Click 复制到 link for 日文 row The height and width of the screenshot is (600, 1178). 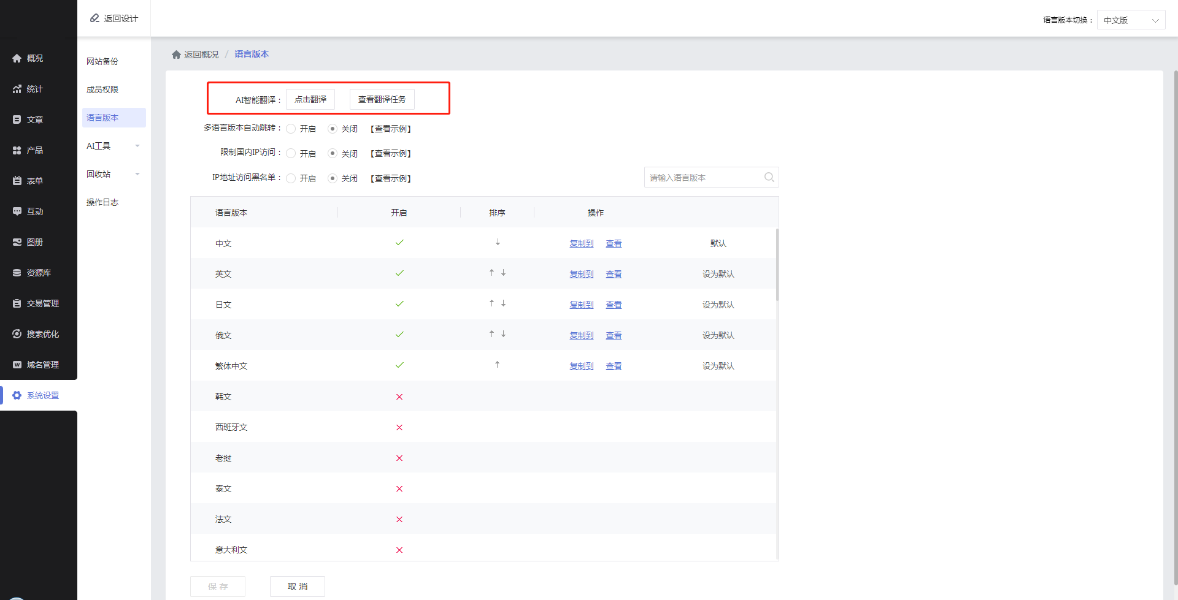581,305
